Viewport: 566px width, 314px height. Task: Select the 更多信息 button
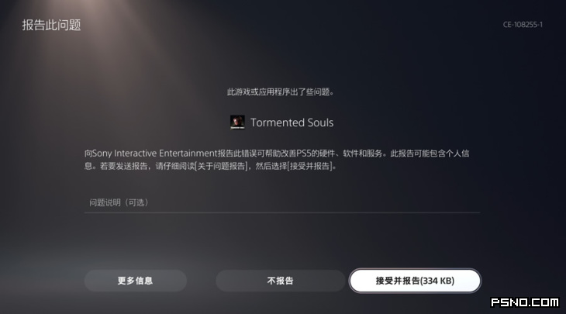[136, 281]
